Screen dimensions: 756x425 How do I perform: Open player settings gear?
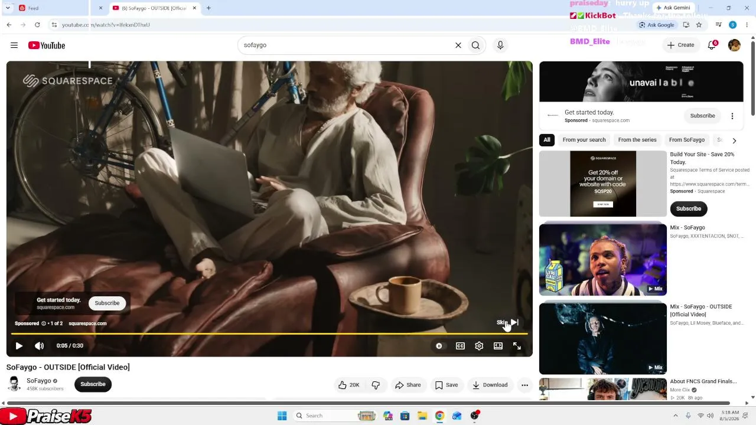coord(479,346)
